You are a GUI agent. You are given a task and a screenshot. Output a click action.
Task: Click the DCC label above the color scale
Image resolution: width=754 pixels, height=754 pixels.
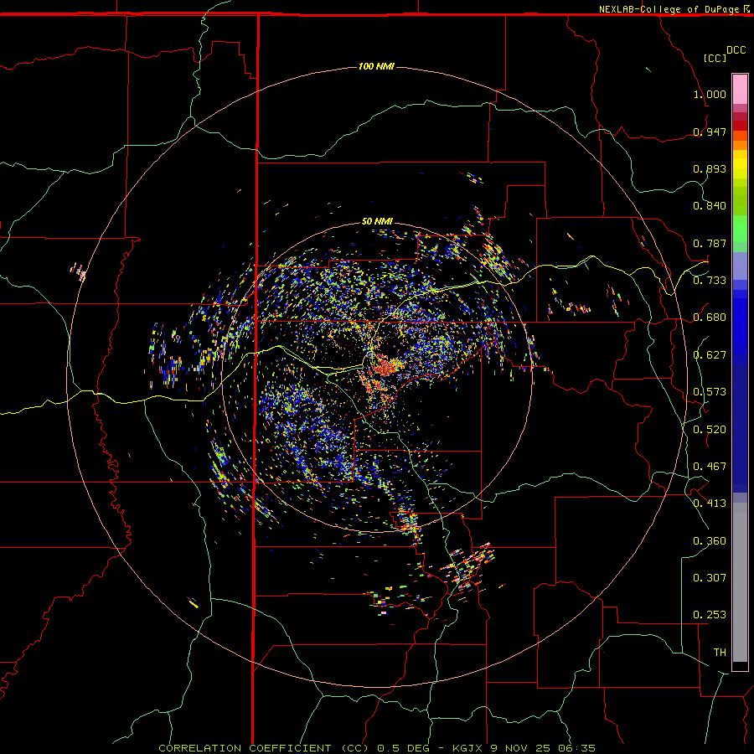pos(736,50)
